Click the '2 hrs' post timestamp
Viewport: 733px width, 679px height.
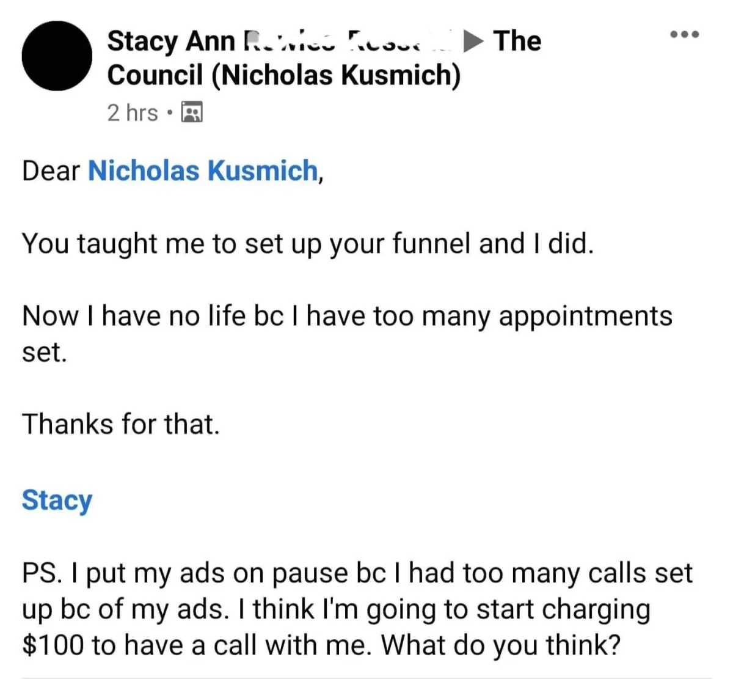pos(132,113)
